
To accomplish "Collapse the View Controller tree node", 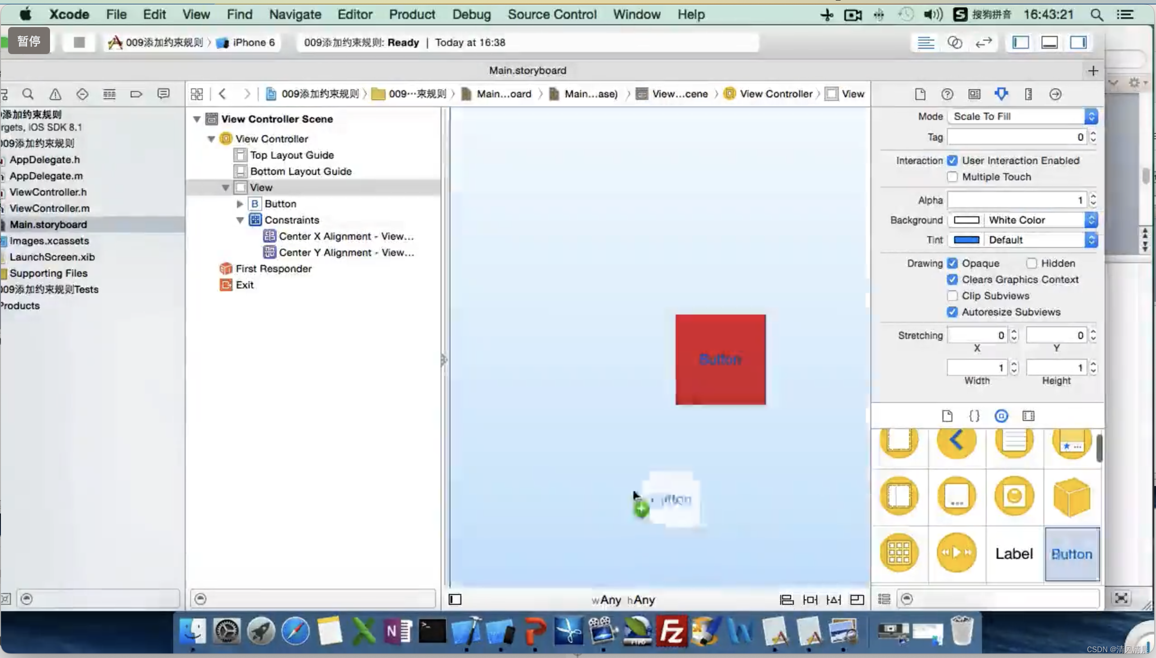I will pos(211,139).
